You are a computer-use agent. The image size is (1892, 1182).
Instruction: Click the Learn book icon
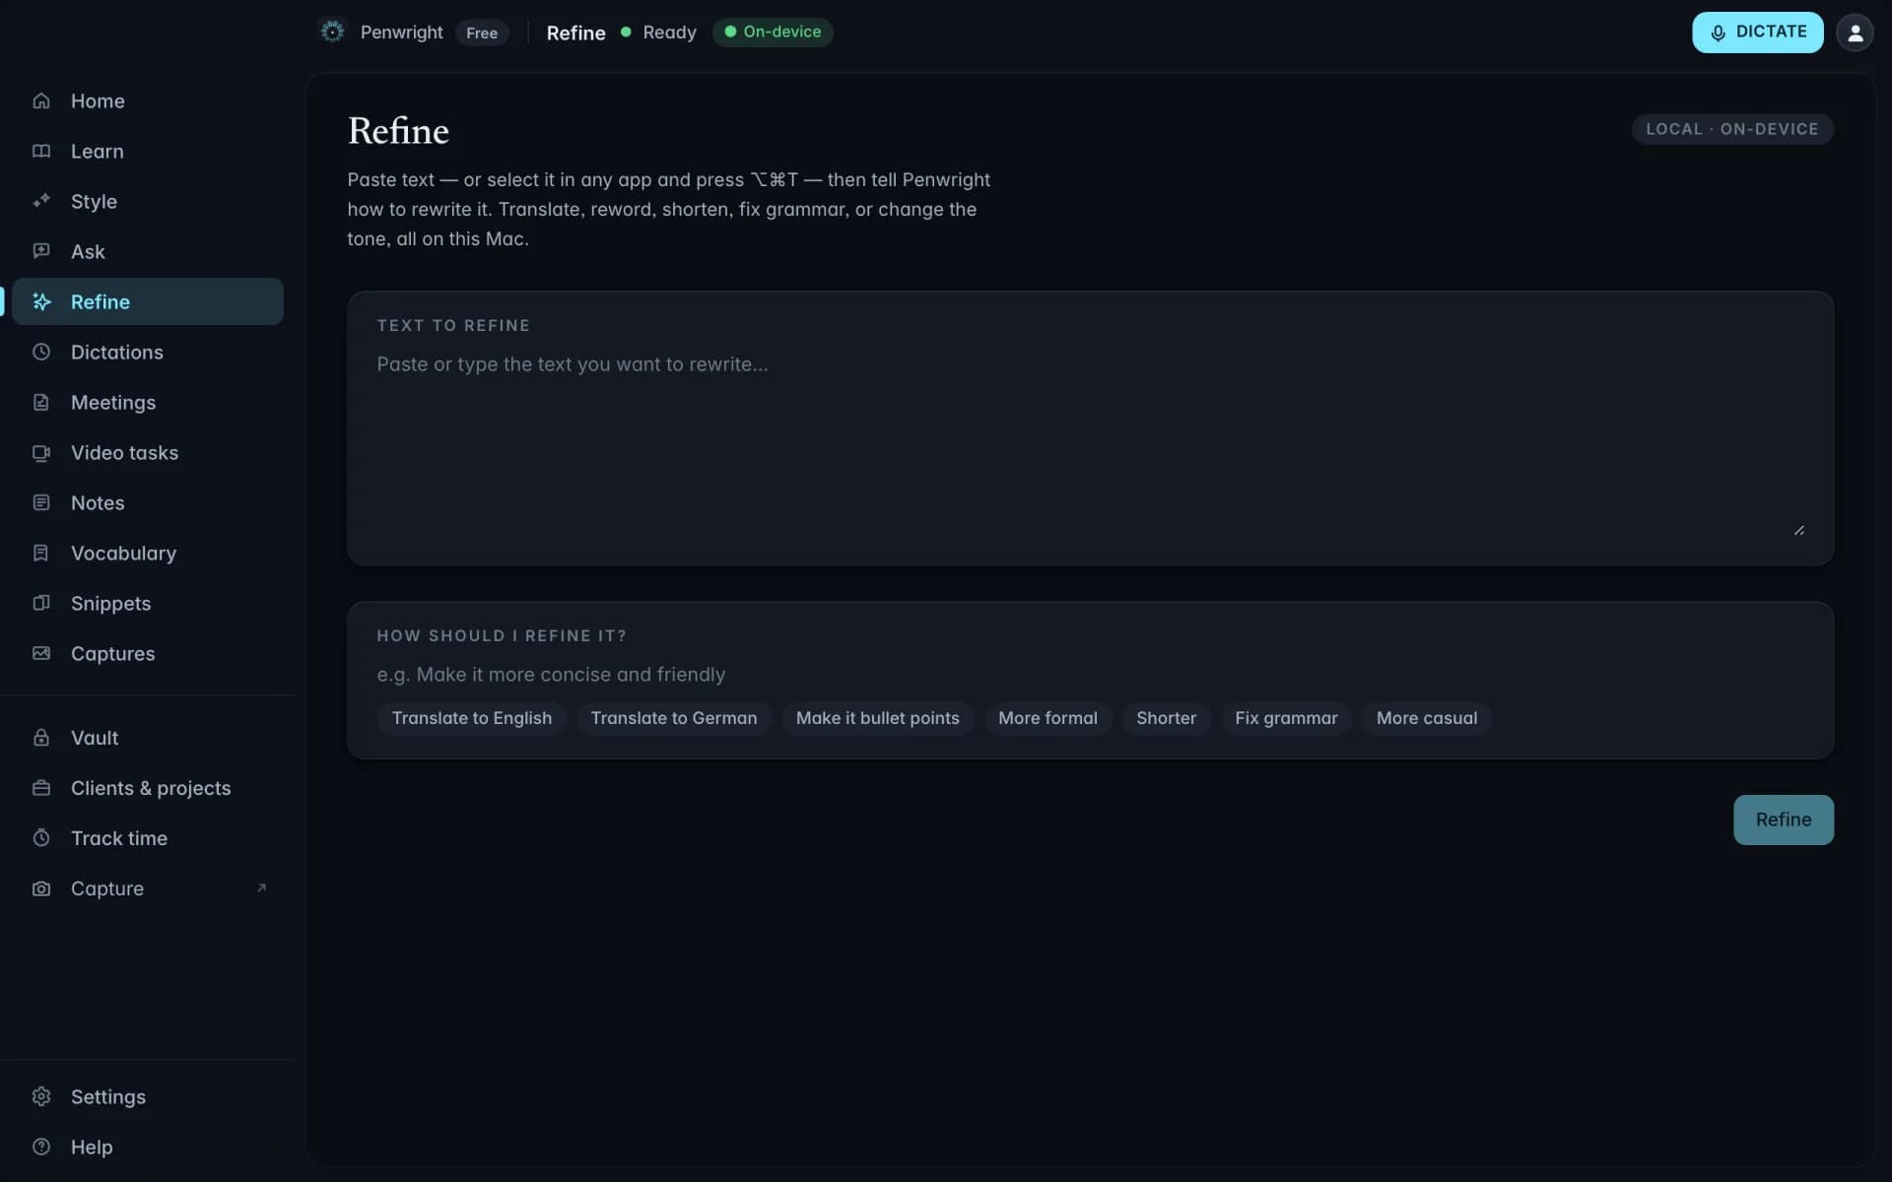(41, 151)
